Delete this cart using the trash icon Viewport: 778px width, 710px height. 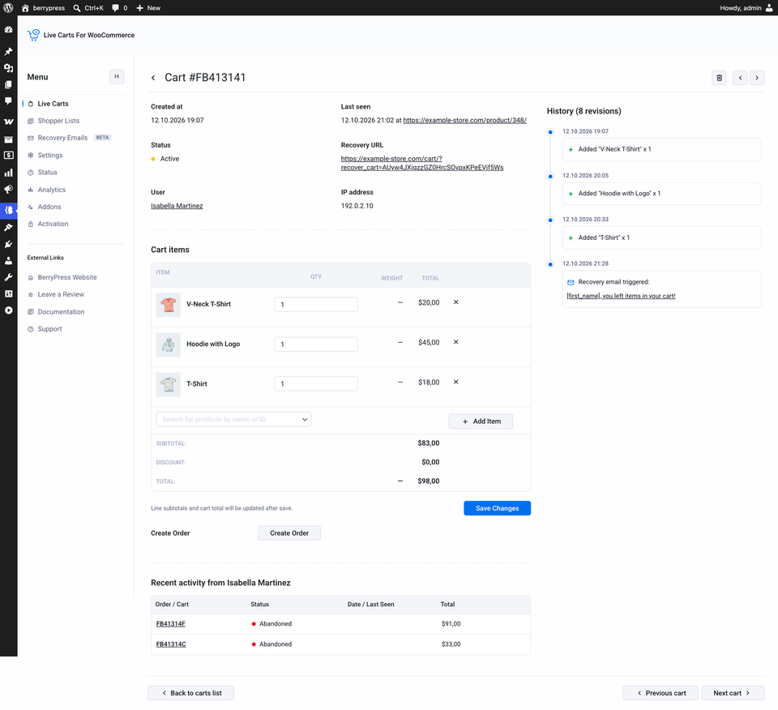pos(719,78)
